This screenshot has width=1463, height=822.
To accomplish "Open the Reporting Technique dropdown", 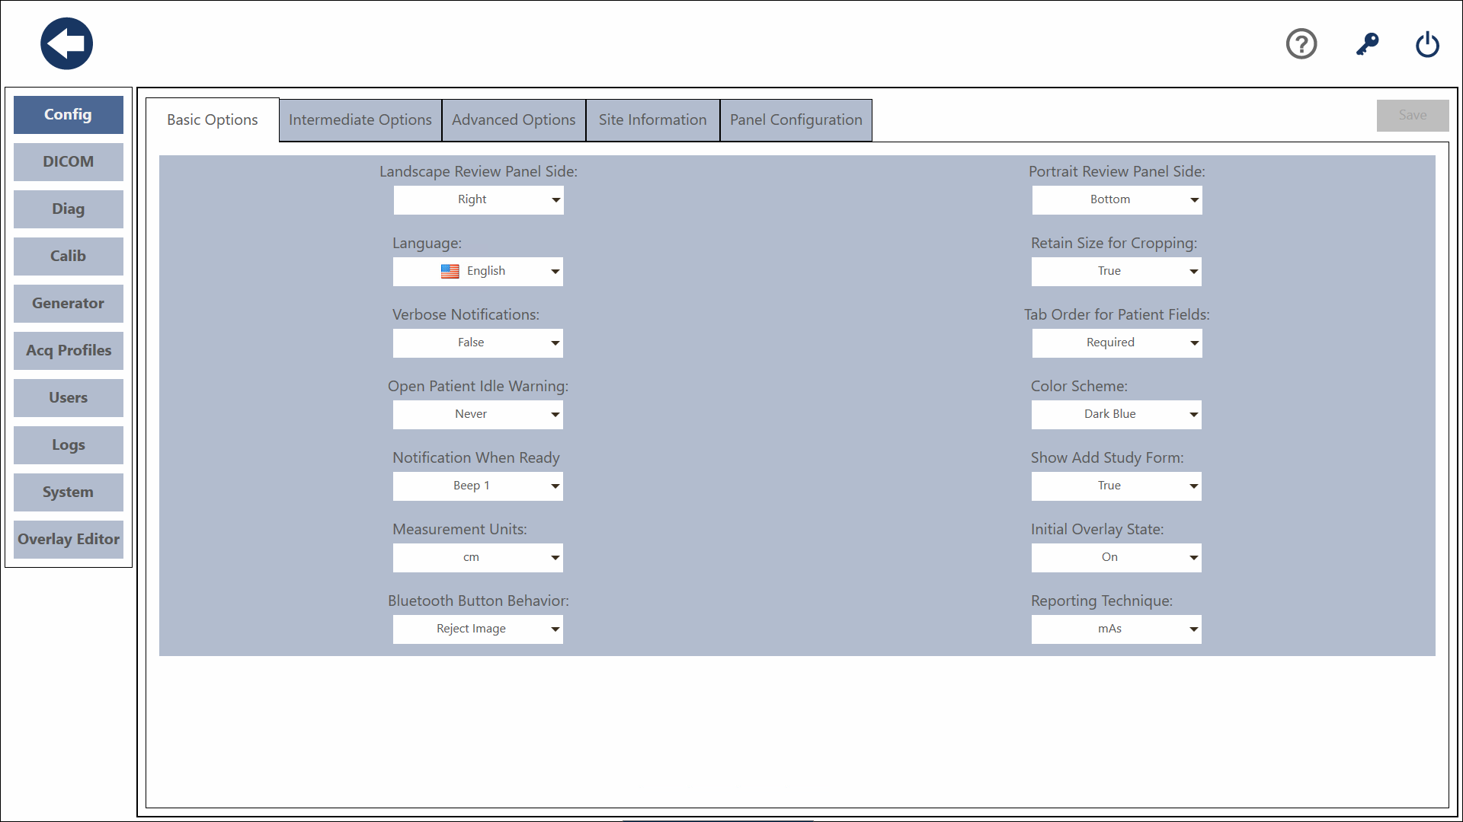I will [x=1117, y=629].
